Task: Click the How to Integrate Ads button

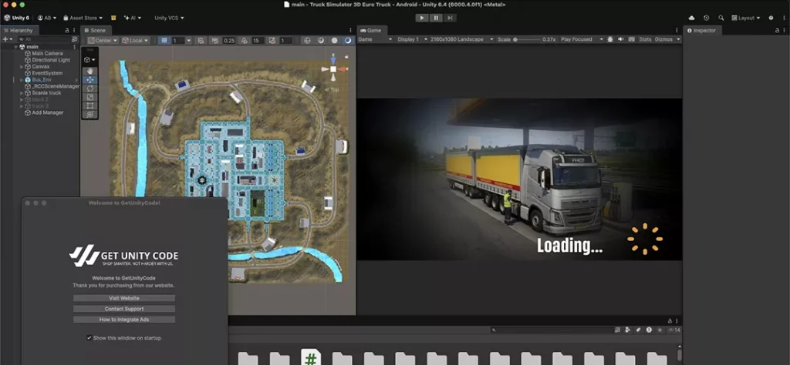Action: (x=124, y=320)
